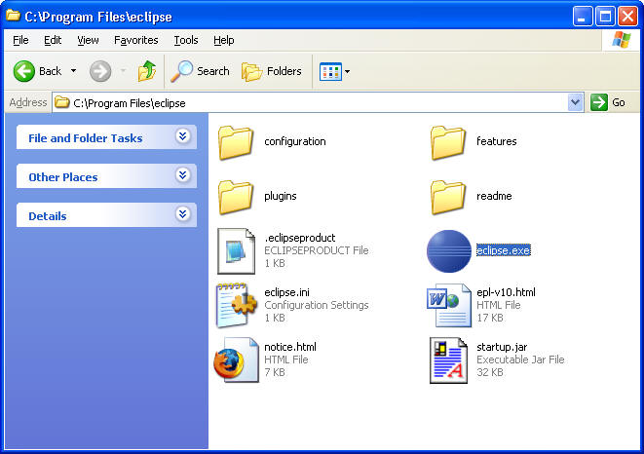Click the folder icon in title bar
Viewport: 644px width, 454px height.
point(13,16)
